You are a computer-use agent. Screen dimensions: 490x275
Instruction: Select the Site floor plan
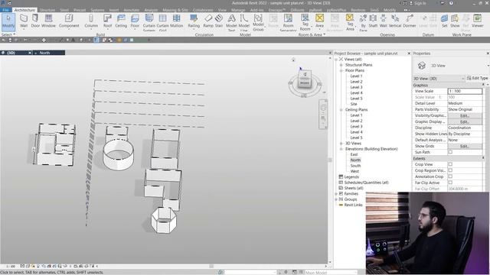pos(354,104)
